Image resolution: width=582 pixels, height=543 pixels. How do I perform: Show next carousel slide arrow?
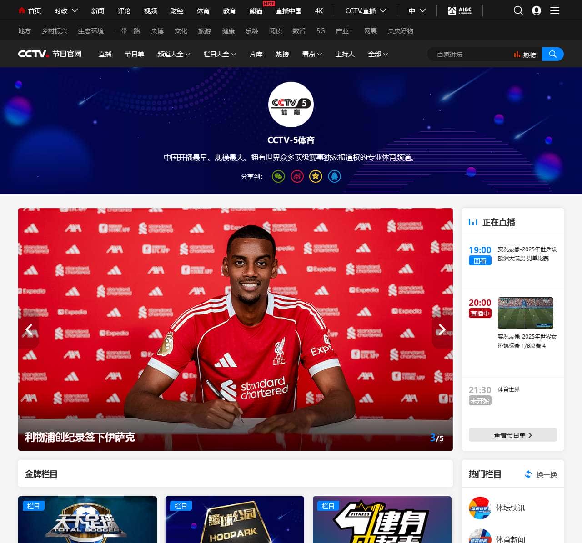pos(442,329)
